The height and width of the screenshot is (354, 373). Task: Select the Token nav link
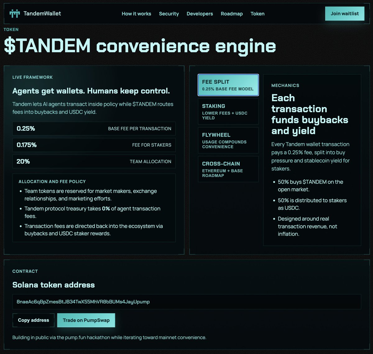(x=257, y=14)
